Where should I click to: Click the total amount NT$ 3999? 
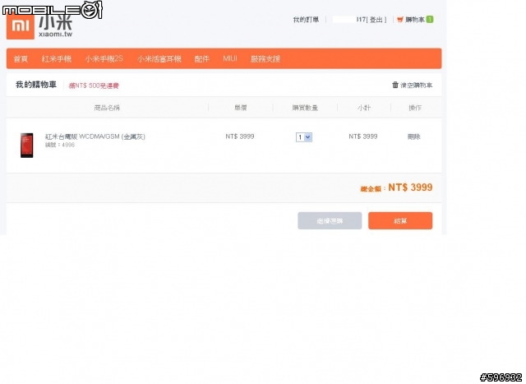tap(410, 187)
